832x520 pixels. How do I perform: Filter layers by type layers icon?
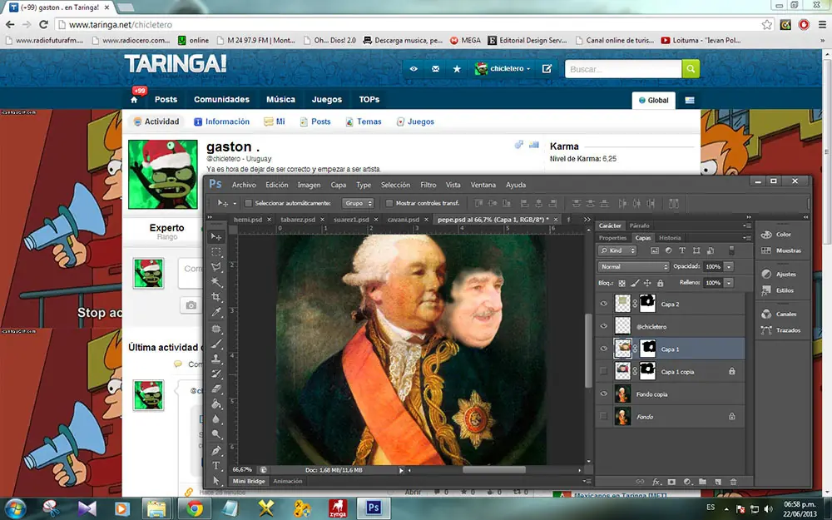(x=682, y=250)
